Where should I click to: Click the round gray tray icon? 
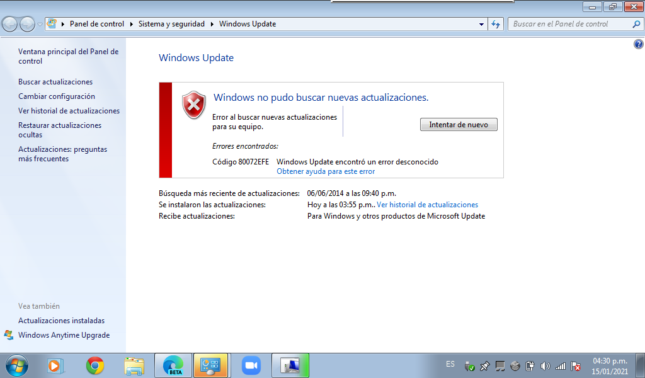(515, 365)
